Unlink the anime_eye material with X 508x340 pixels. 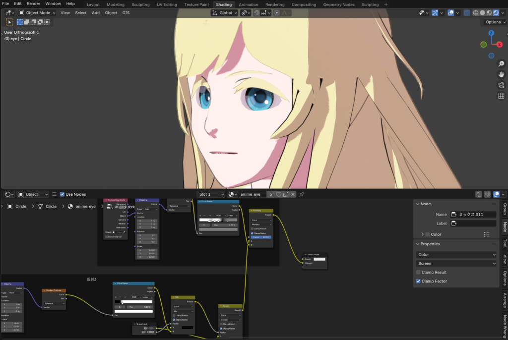tap(293, 194)
